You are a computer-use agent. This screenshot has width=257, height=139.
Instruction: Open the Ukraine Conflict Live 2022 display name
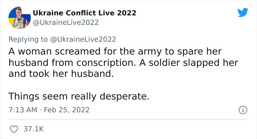click(x=84, y=13)
